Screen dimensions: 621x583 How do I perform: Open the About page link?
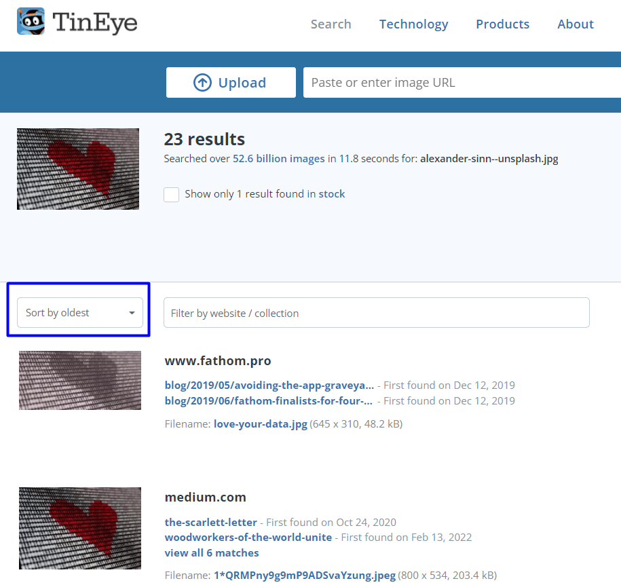[575, 24]
